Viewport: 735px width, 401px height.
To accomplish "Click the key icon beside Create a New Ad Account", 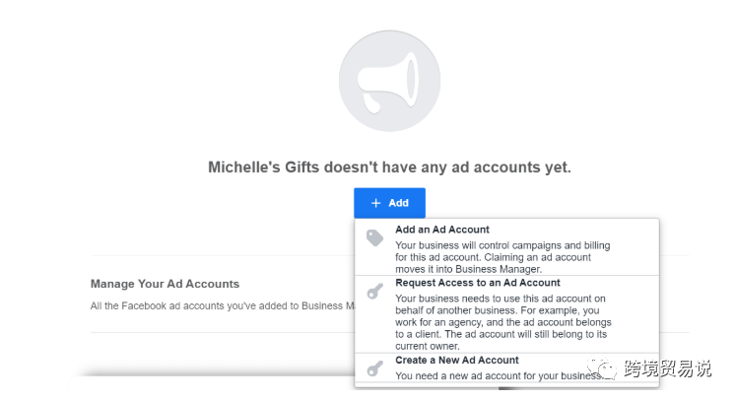I will pyautogui.click(x=375, y=368).
